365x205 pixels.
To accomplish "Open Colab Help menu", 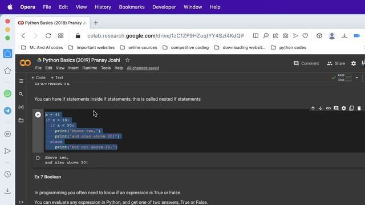I will point(119,68).
